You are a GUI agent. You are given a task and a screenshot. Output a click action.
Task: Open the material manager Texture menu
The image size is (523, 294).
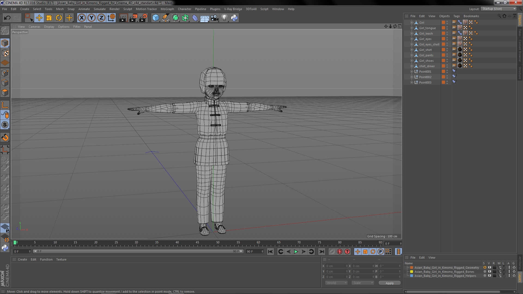[61, 259]
